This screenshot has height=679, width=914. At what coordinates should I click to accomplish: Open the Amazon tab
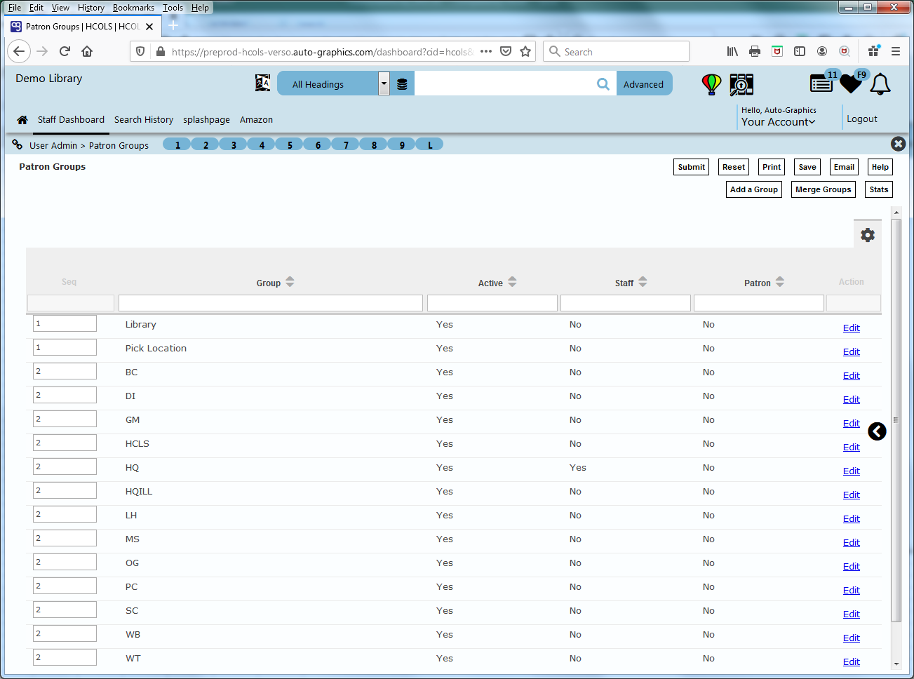click(256, 120)
